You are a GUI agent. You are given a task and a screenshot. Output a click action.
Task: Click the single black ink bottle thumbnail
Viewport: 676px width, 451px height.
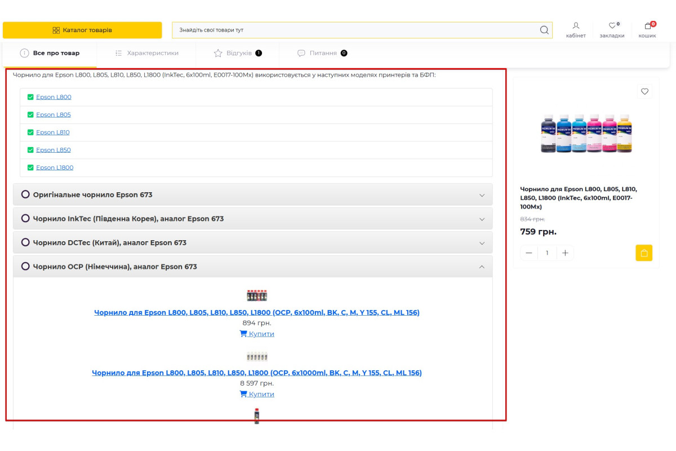(x=257, y=416)
